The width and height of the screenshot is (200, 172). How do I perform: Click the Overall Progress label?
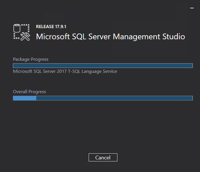(x=29, y=92)
